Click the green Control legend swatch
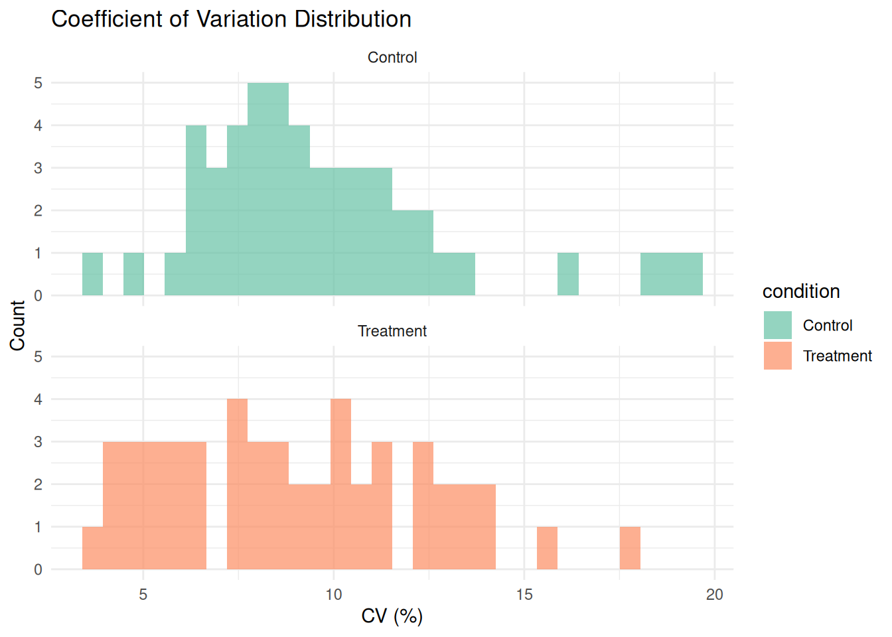Image resolution: width=892 pixels, height=637 pixels. (x=777, y=325)
